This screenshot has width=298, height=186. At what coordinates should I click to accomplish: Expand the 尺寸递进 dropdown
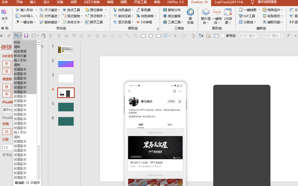(59, 10)
